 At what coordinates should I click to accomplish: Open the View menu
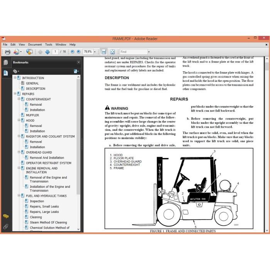coord(22,44)
